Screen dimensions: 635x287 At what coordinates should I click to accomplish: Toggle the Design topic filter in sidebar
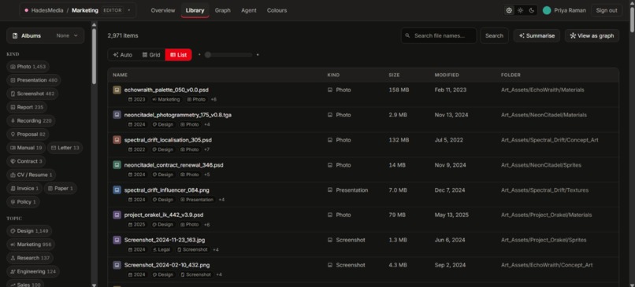click(x=29, y=231)
